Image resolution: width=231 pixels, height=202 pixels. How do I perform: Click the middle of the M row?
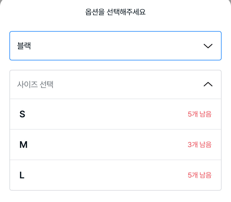tap(115, 145)
